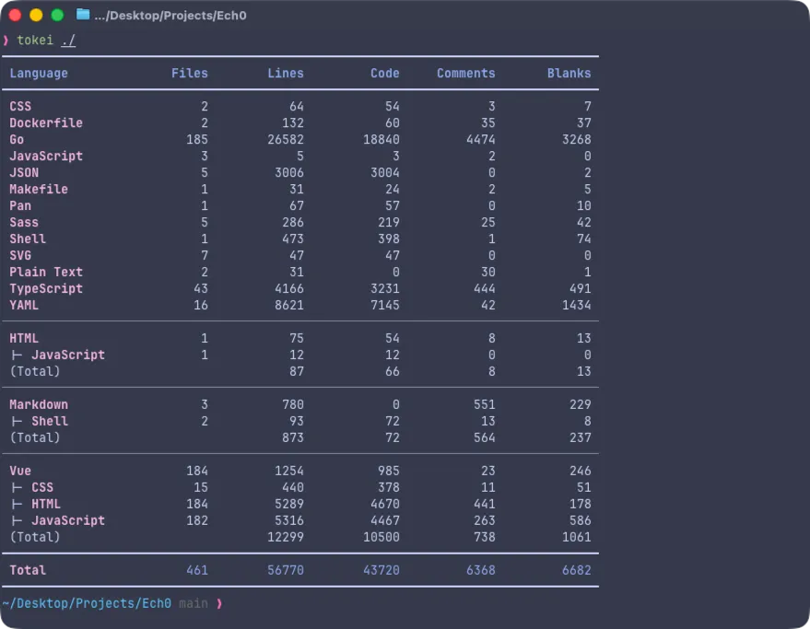Minimize the terminal with the yellow button
Viewport: 810px width, 629px height.
point(36,15)
